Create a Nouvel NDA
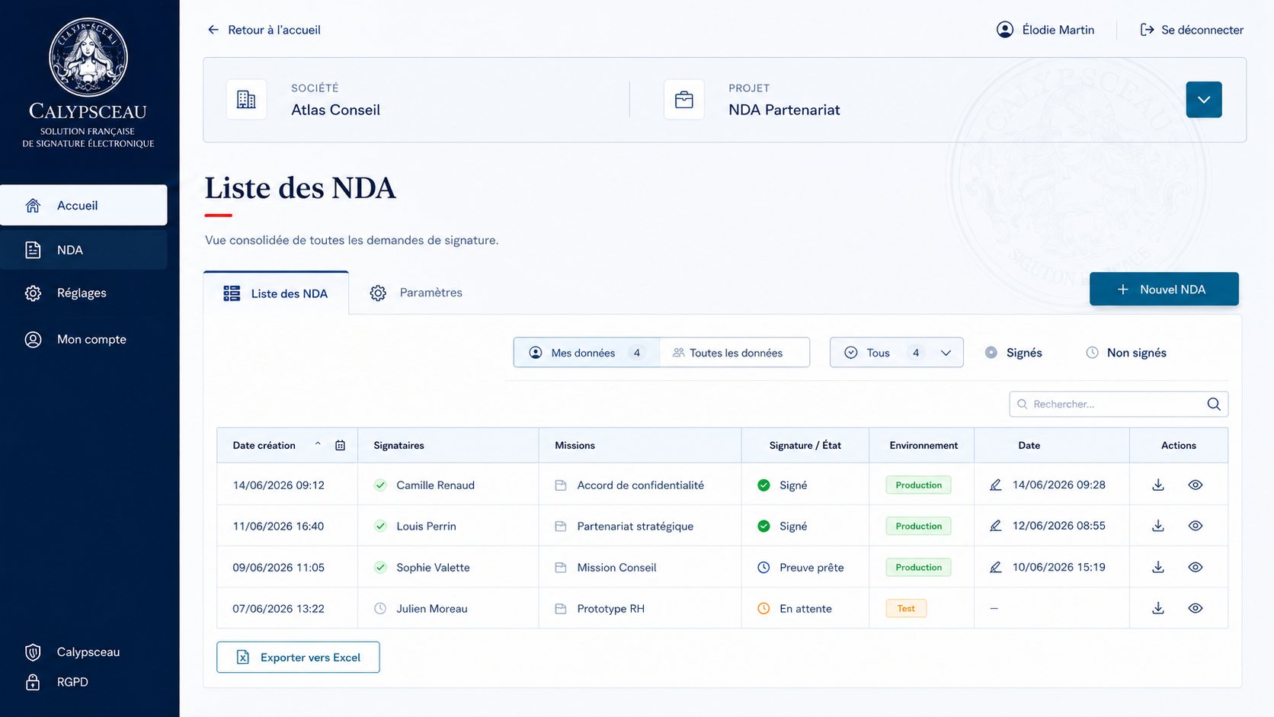Viewport: 1274px width, 717px height. point(1164,290)
